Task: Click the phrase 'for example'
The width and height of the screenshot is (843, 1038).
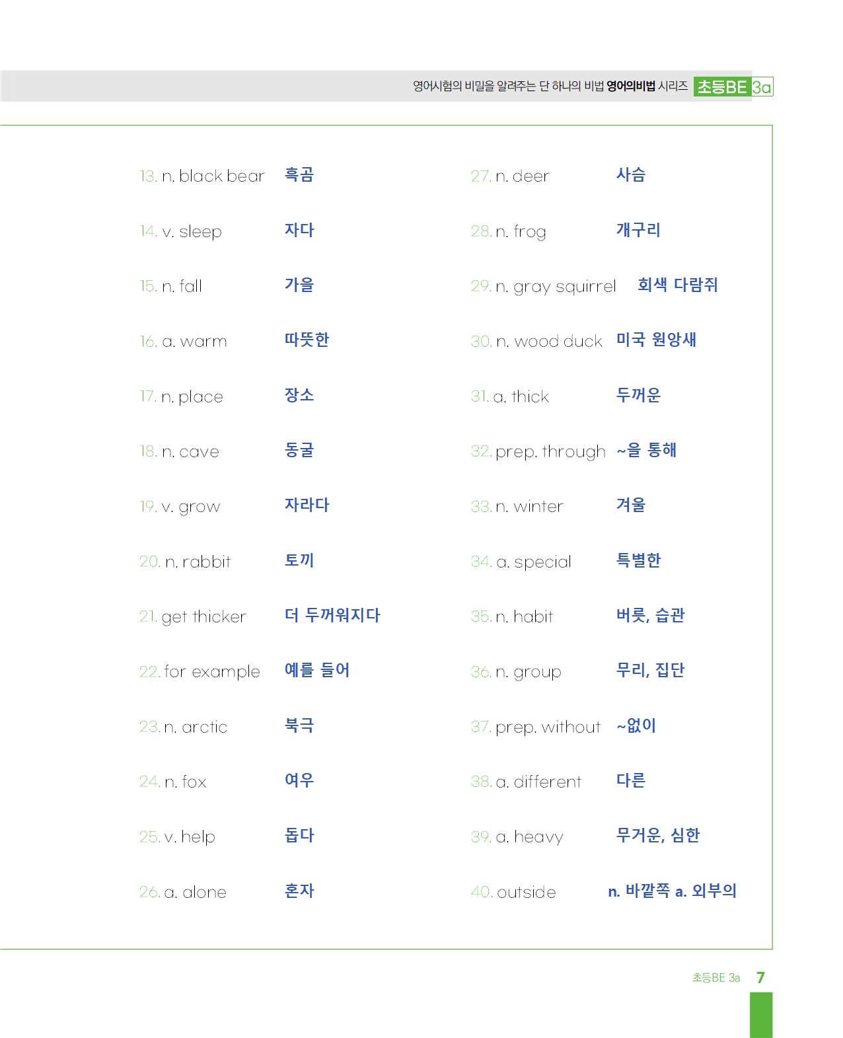Action: tap(212, 672)
